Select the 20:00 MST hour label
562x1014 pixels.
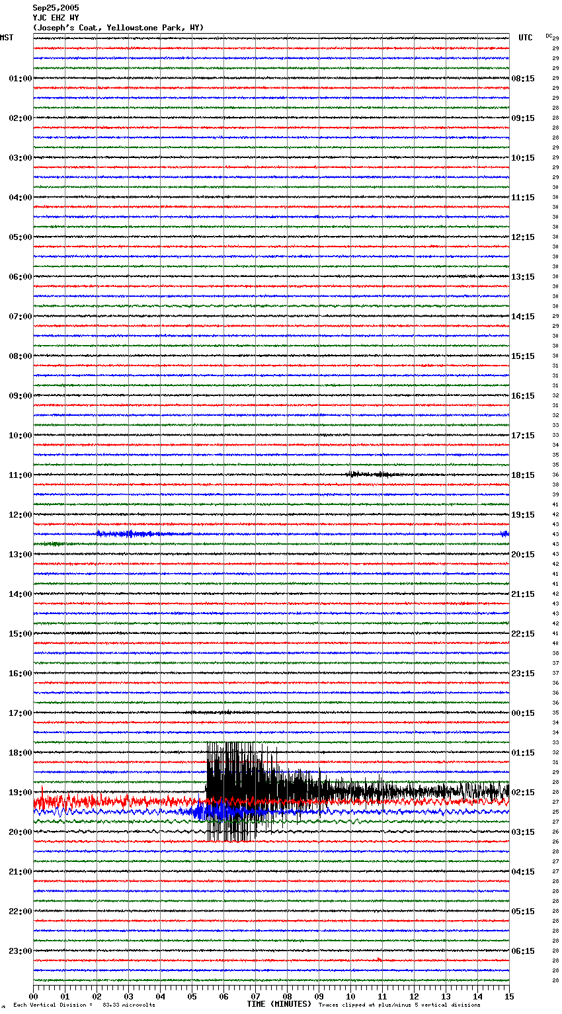(20, 832)
